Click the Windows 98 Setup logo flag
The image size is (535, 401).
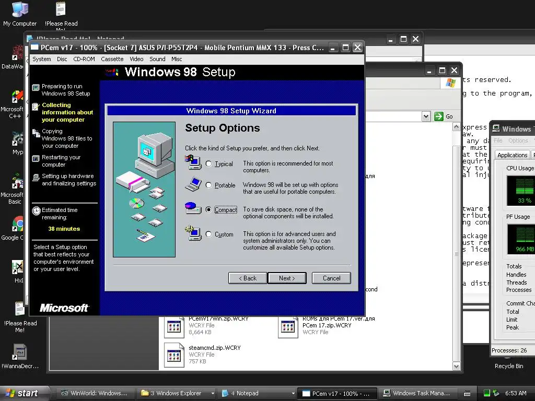pos(112,72)
